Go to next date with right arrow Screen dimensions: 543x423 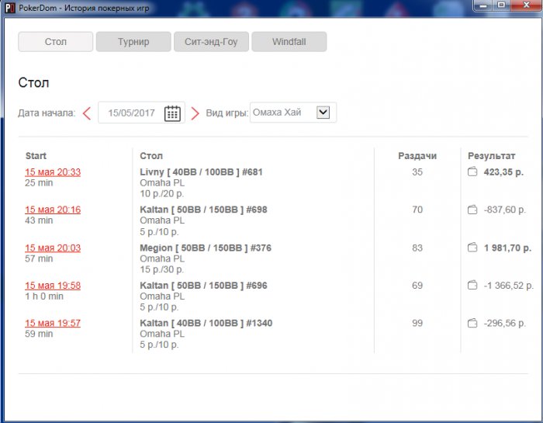pyautogui.click(x=195, y=113)
